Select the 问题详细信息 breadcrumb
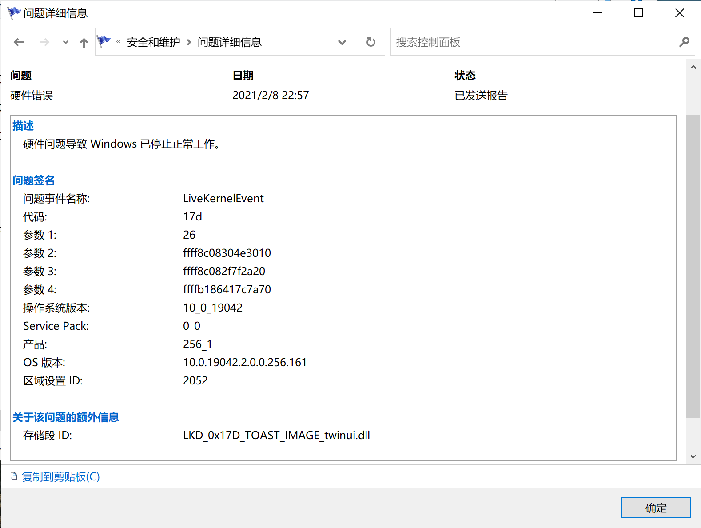Screen dimensions: 701x528 [229, 42]
